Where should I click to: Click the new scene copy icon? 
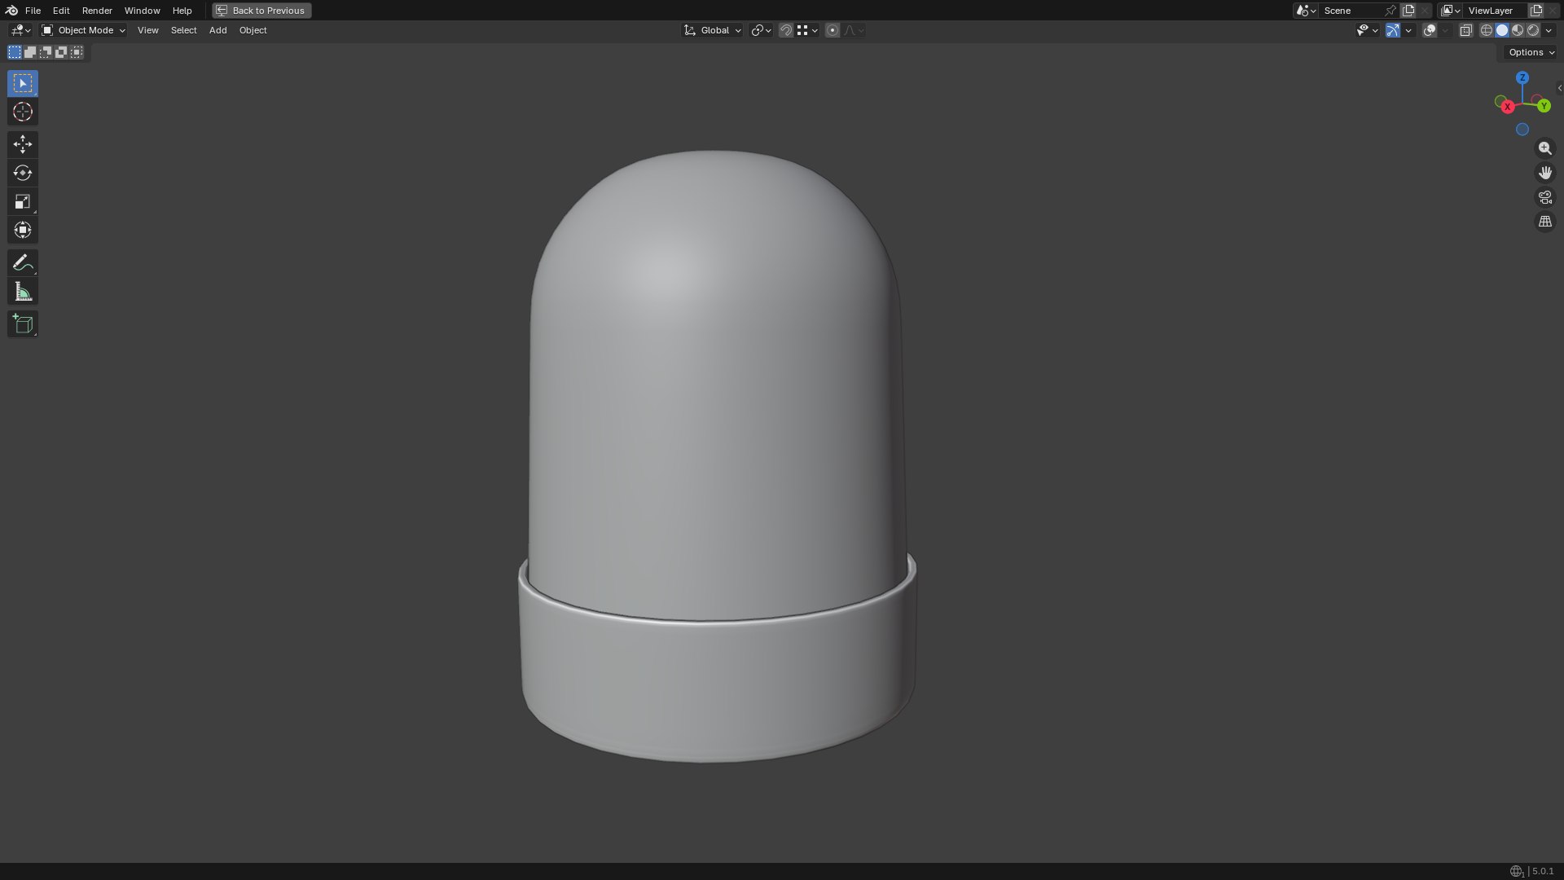(1408, 11)
